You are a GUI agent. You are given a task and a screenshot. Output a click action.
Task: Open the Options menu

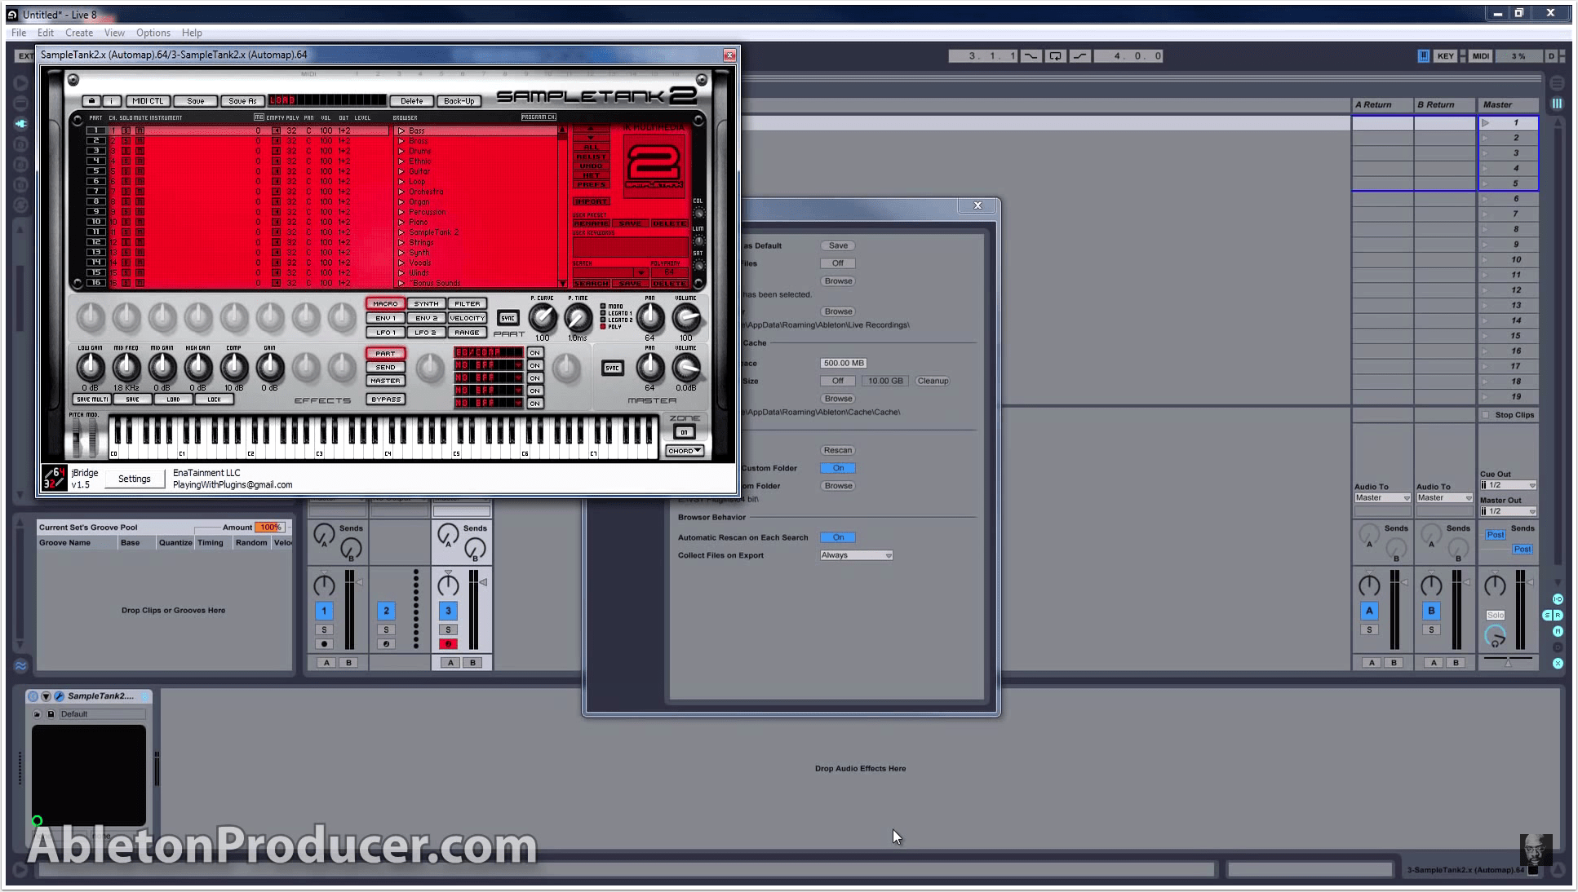153,33
